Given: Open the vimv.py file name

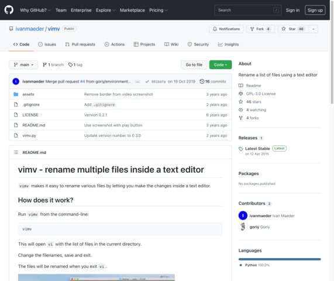Looking at the screenshot, I should click(29, 135).
